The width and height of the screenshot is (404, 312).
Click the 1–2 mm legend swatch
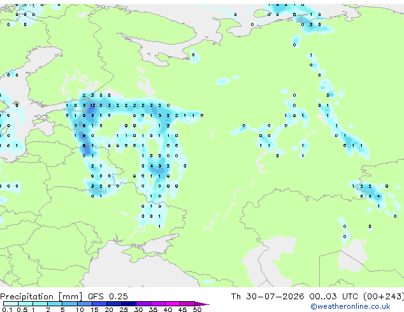point(40,304)
